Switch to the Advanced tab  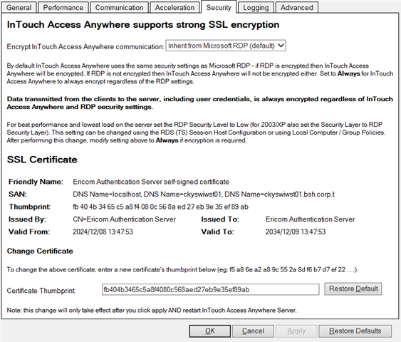[x=297, y=7]
